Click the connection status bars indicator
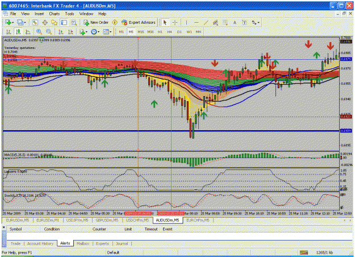 pyautogui.click(x=304, y=252)
